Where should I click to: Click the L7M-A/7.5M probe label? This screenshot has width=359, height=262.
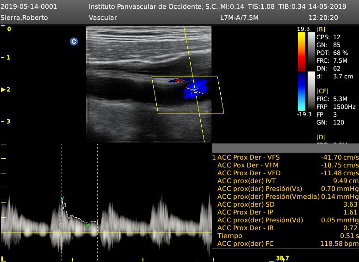(x=239, y=18)
